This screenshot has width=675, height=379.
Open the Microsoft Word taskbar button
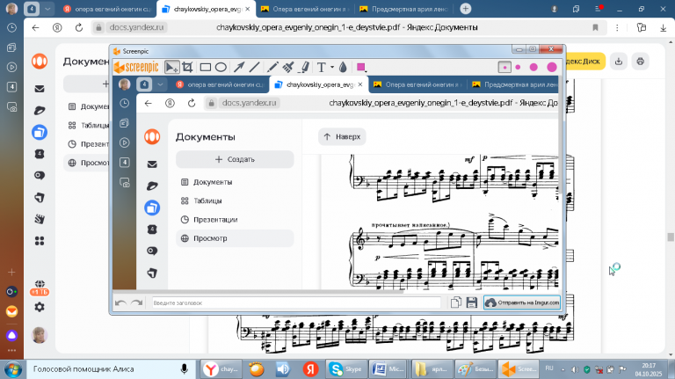388,369
